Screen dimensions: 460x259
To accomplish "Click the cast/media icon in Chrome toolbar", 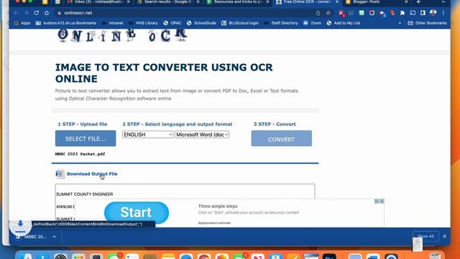I will click(413, 13).
